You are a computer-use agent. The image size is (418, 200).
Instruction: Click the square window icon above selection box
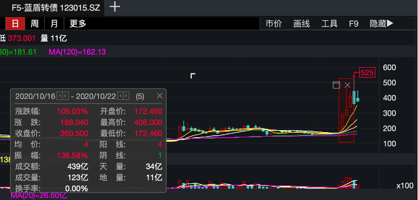(337, 85)
